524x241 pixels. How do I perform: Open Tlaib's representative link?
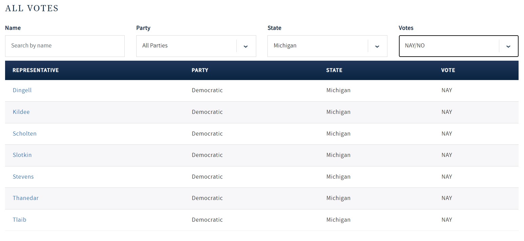[19, 220]
